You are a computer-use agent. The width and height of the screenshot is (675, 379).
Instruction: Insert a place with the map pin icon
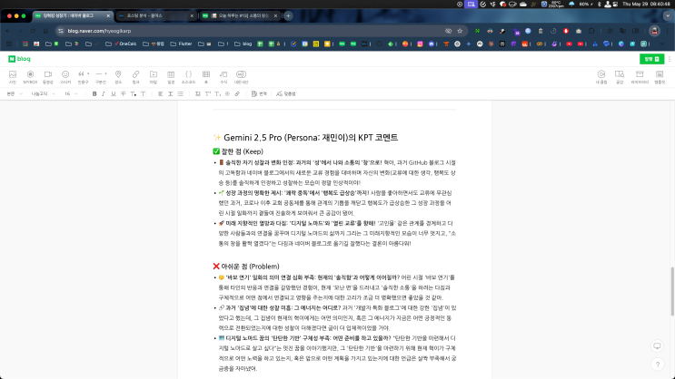tap(118, 77)
